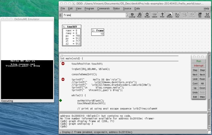This screenshot has height=135, width=212.
Task: Click the Display toolbar icon
Action: click(170, 15)
